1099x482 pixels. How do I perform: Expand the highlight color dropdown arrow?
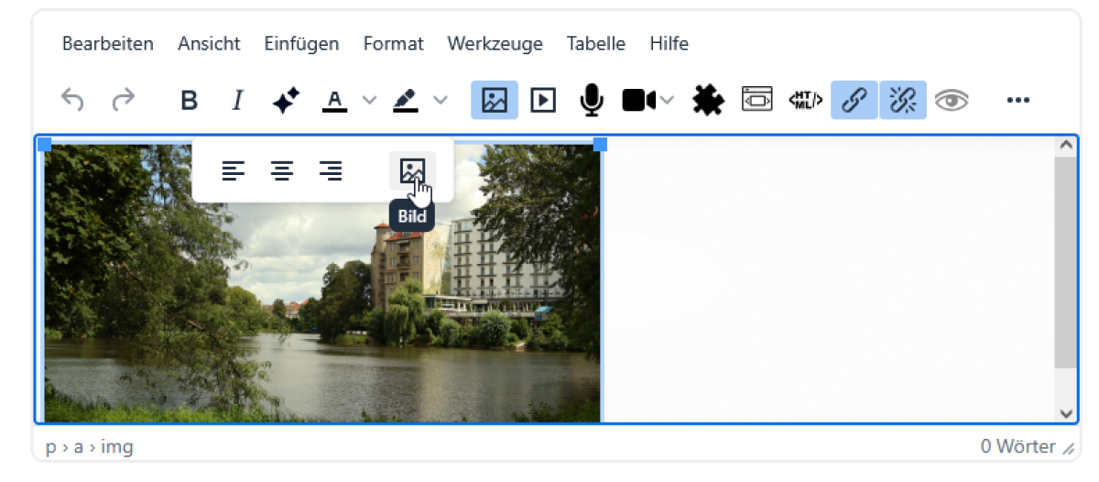coord(441,100)
